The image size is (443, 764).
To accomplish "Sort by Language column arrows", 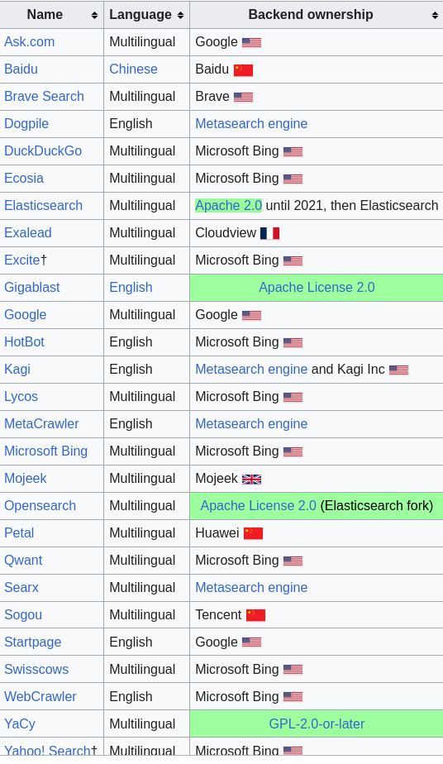I will [181, 16].
